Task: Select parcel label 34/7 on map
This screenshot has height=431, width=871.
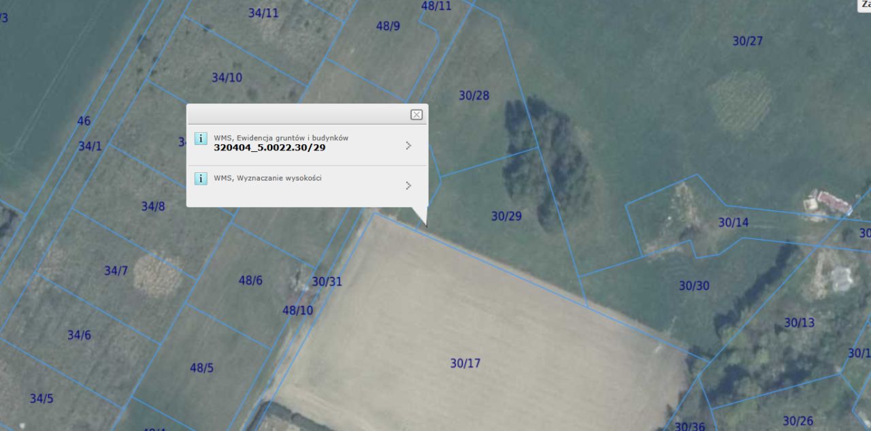Action: tap(116, 270)
